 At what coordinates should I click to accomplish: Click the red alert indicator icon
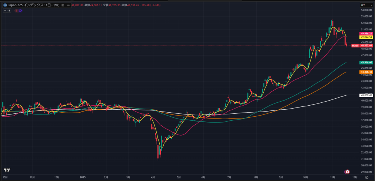(16, 11)
